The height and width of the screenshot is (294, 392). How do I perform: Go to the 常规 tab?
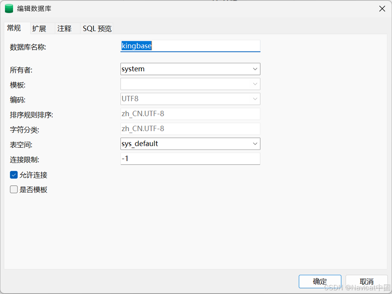14,28
